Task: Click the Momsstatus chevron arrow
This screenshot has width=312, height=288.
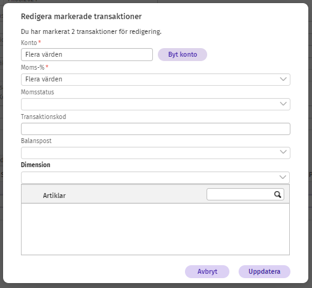Action: click(x=283, y=104)
